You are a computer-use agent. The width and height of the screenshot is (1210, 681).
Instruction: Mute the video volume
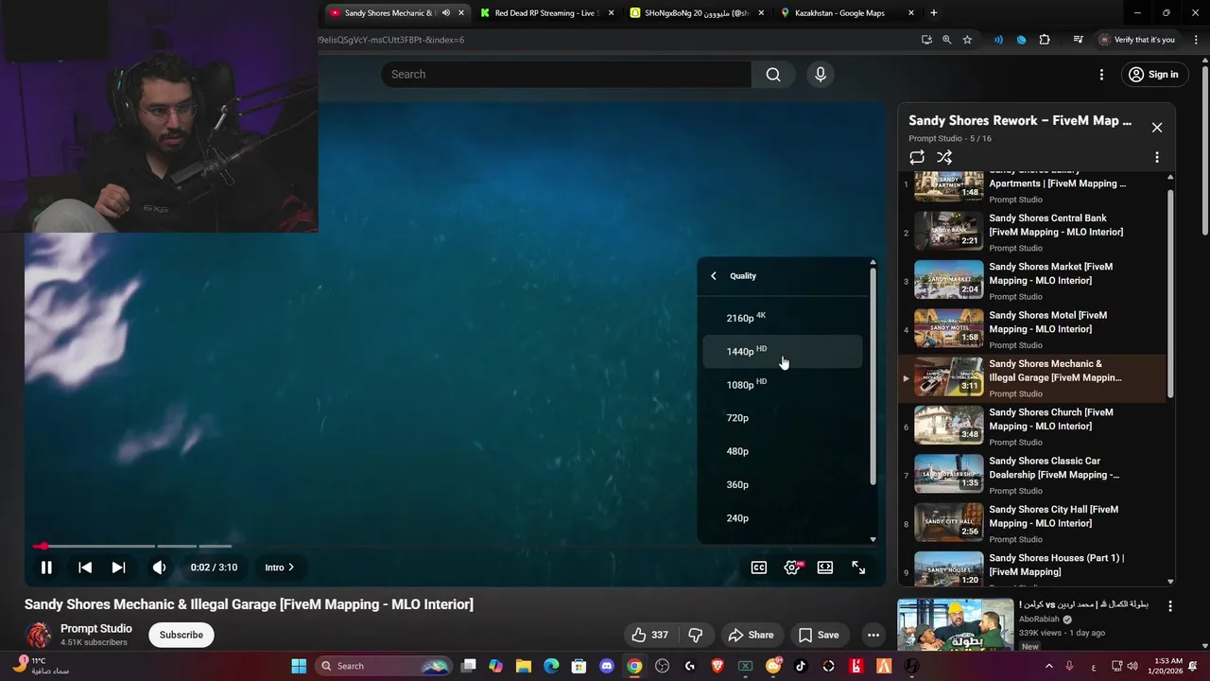click(x=159, y=567)
